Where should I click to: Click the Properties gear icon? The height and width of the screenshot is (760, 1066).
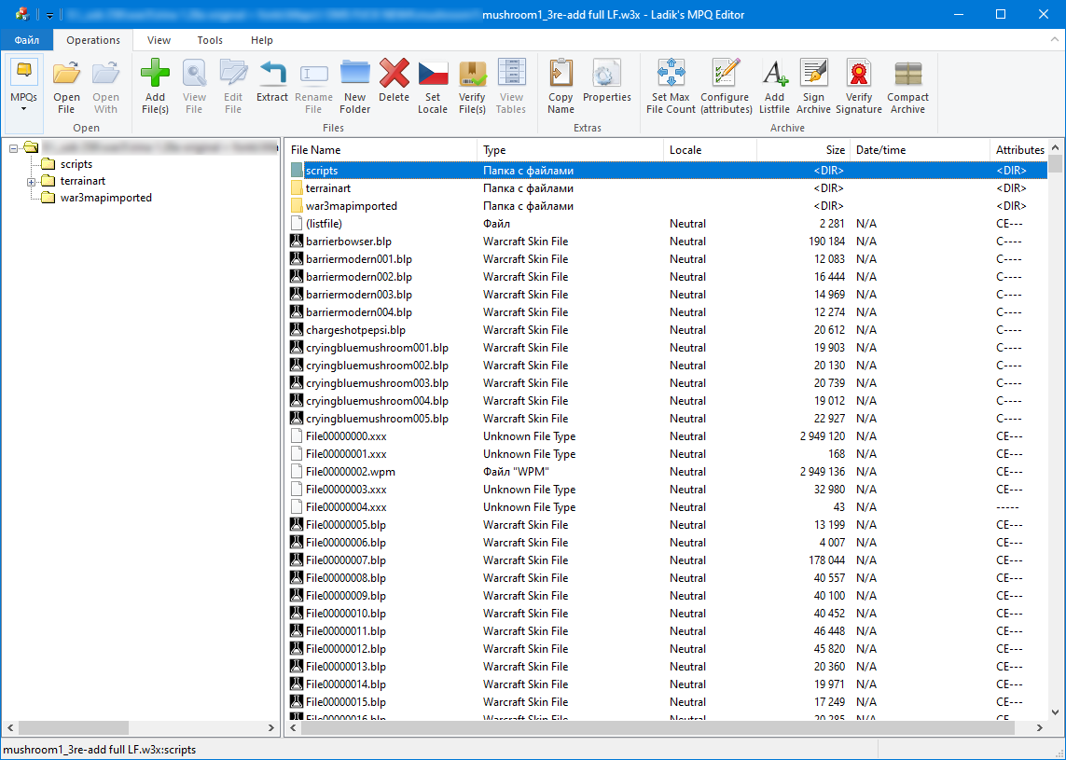pos(606,73)
